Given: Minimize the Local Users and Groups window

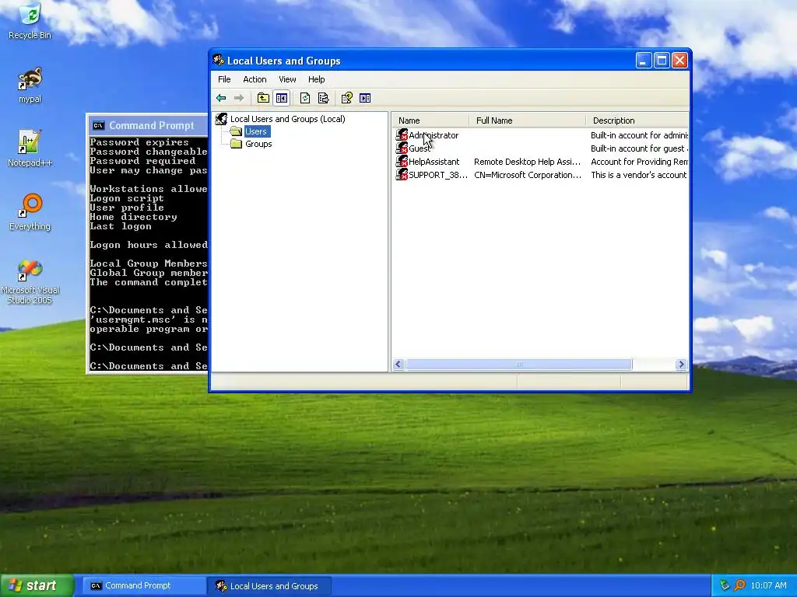Looking at the screenshot, I should click(x=644, y=61).
